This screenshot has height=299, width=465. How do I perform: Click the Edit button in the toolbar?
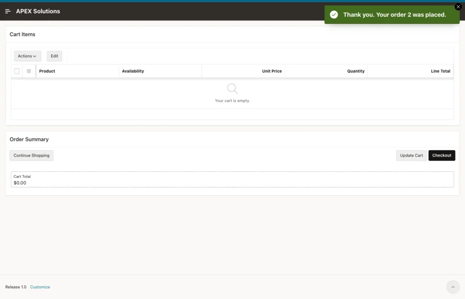(x=54, y=56)
